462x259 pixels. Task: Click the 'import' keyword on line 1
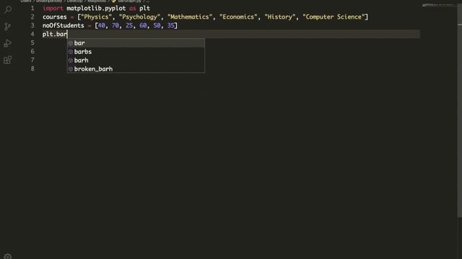(x=53, y=8)
